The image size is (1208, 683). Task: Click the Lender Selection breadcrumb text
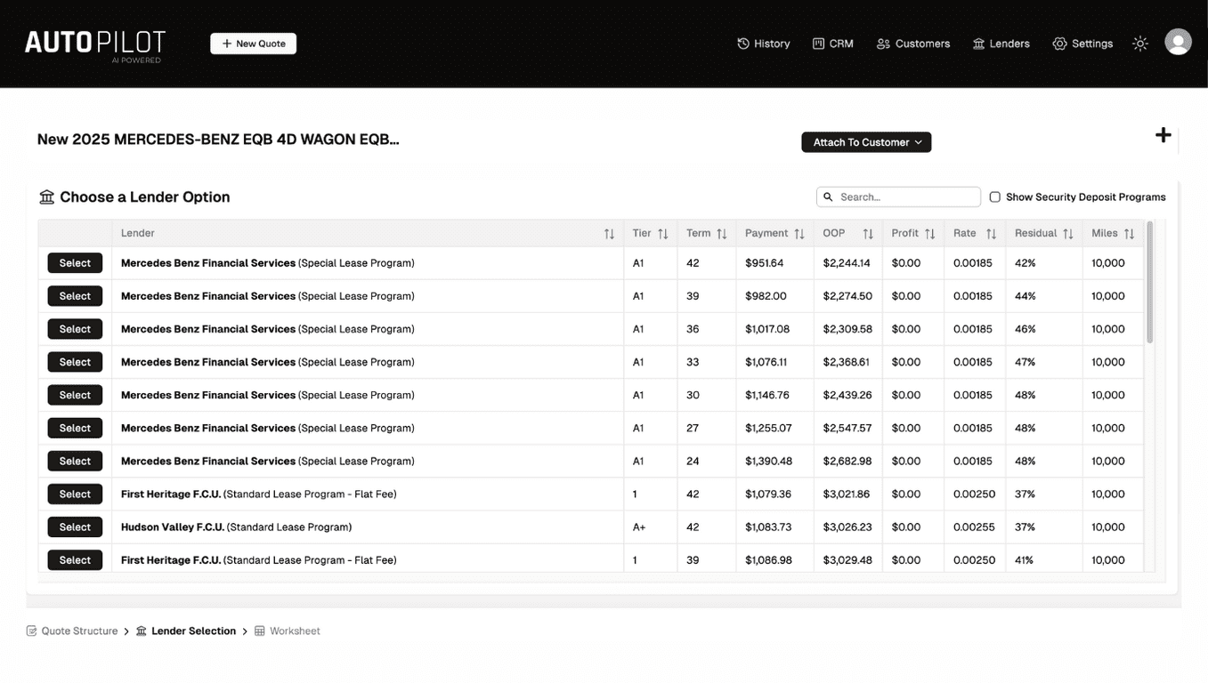coord(193,631)
